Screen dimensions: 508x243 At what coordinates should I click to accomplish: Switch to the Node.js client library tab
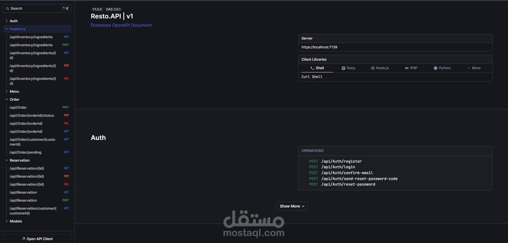click(380, 68)
